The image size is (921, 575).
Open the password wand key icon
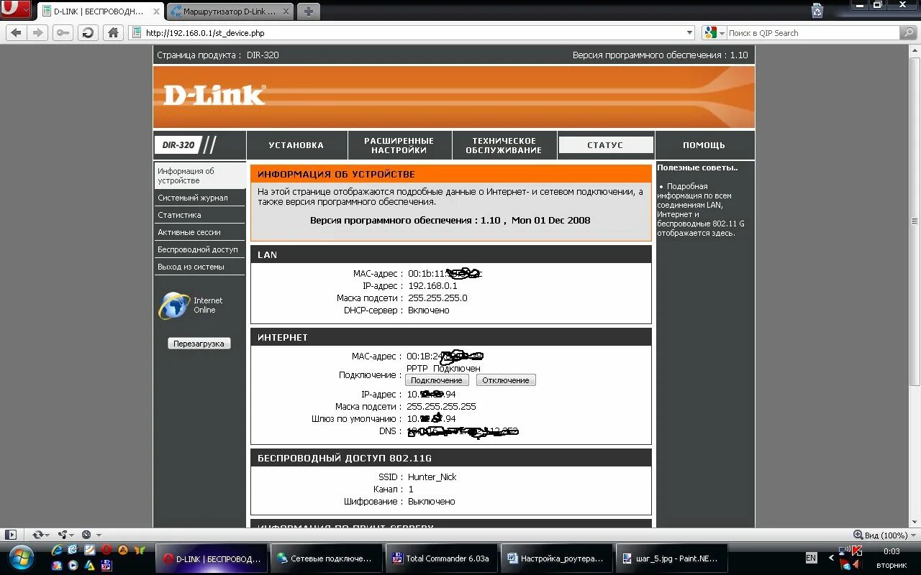63,32
